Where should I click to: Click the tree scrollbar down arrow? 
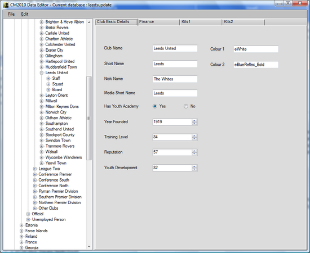(89, 246)
